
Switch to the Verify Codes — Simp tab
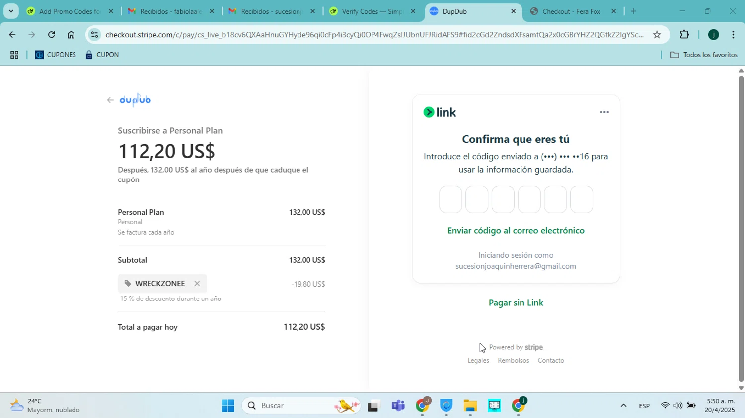[372, 11]
